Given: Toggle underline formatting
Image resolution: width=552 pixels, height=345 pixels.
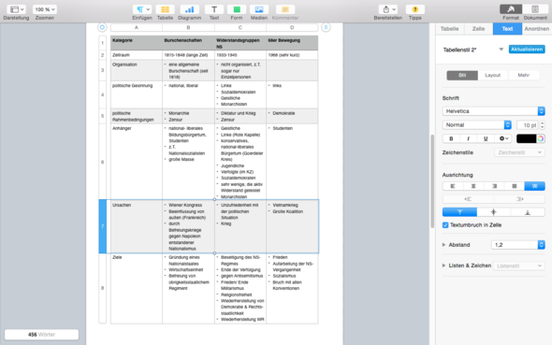Looking at the screenshot, I should [486, 138].
